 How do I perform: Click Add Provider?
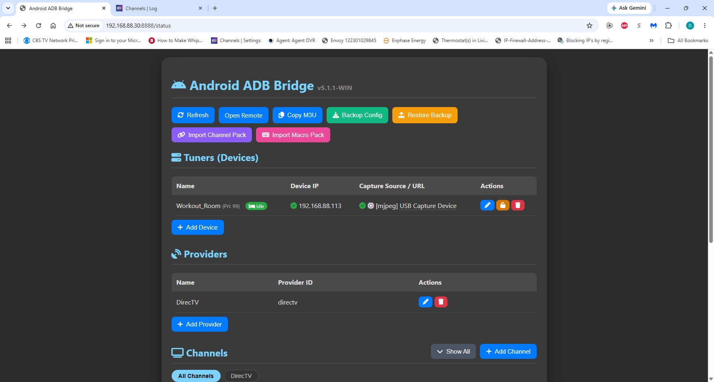pyautogui.click(x=200, y=324)
